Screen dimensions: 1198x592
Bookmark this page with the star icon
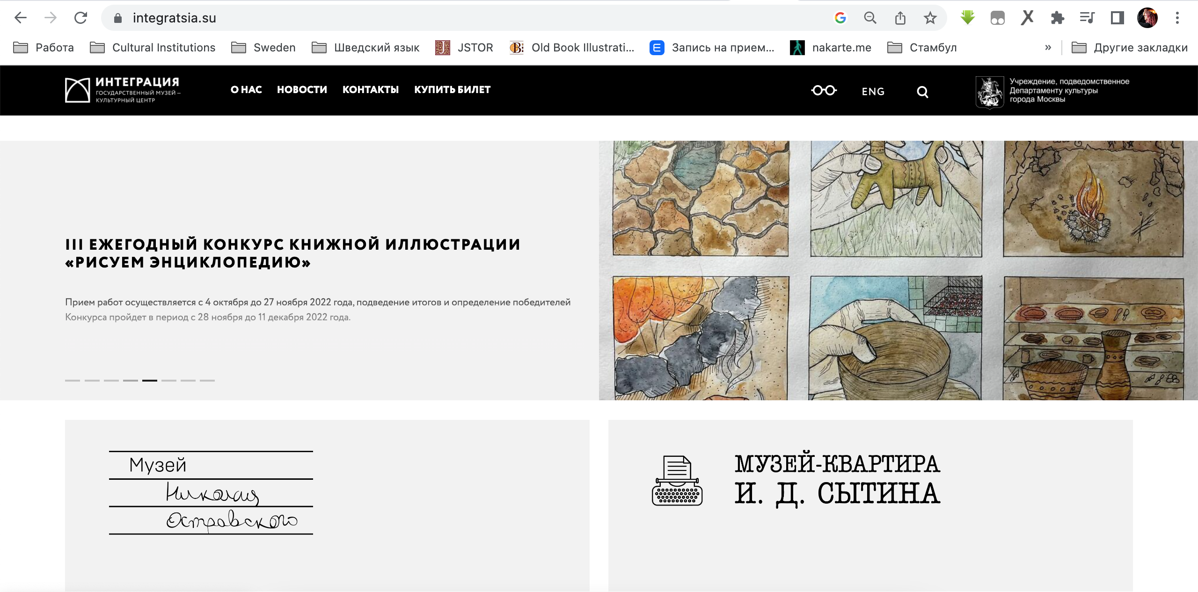click(x=930, y=18)
